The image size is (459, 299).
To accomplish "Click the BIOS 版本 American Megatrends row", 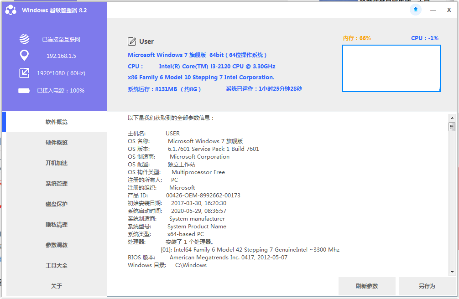I will pos(208,258).
